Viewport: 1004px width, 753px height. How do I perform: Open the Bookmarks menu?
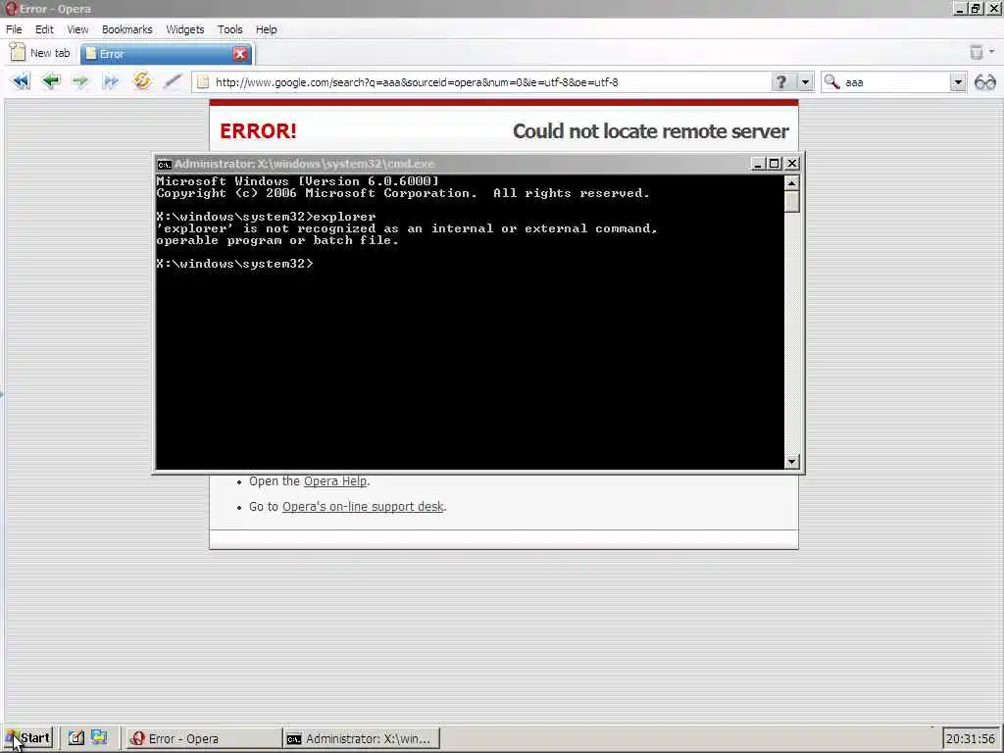(126, 29)
